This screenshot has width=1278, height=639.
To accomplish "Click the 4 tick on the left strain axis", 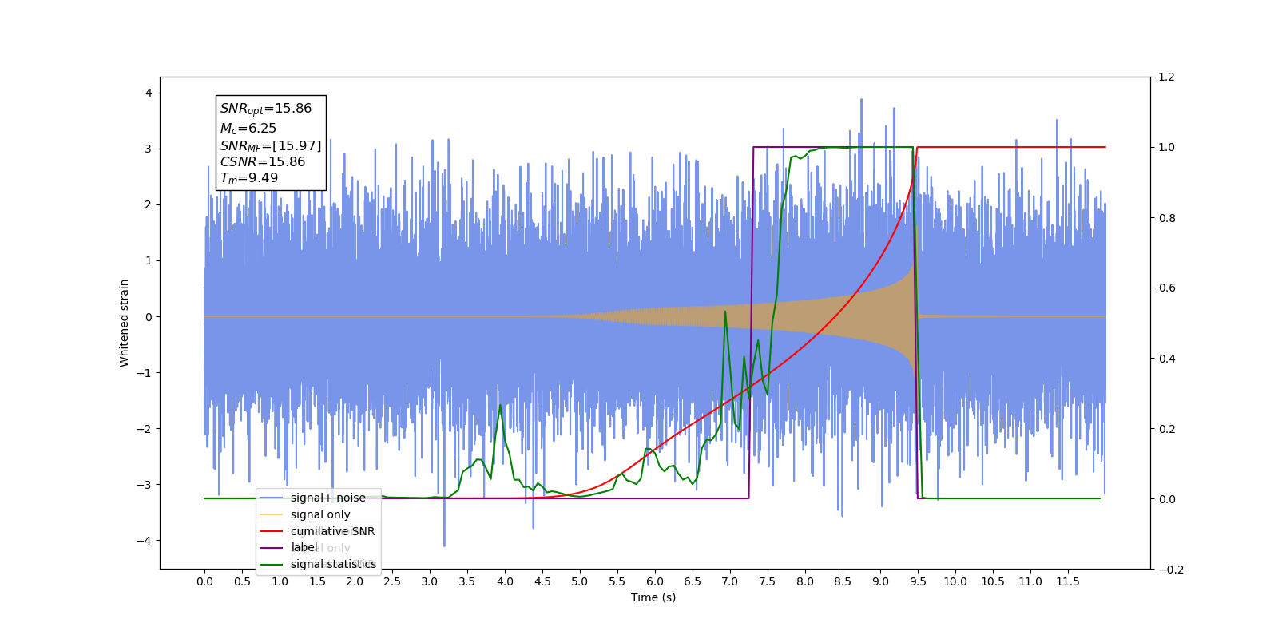I will 149,93.
